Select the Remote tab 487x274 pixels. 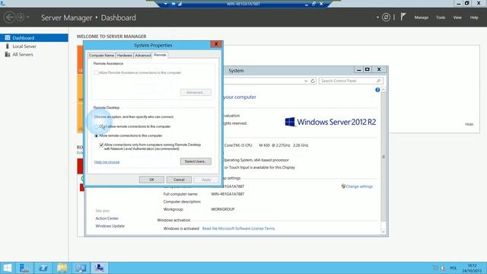point(160,55)
